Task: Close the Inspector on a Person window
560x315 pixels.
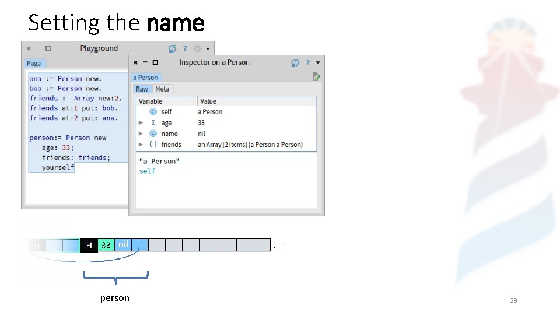Action: coord(136,62)
